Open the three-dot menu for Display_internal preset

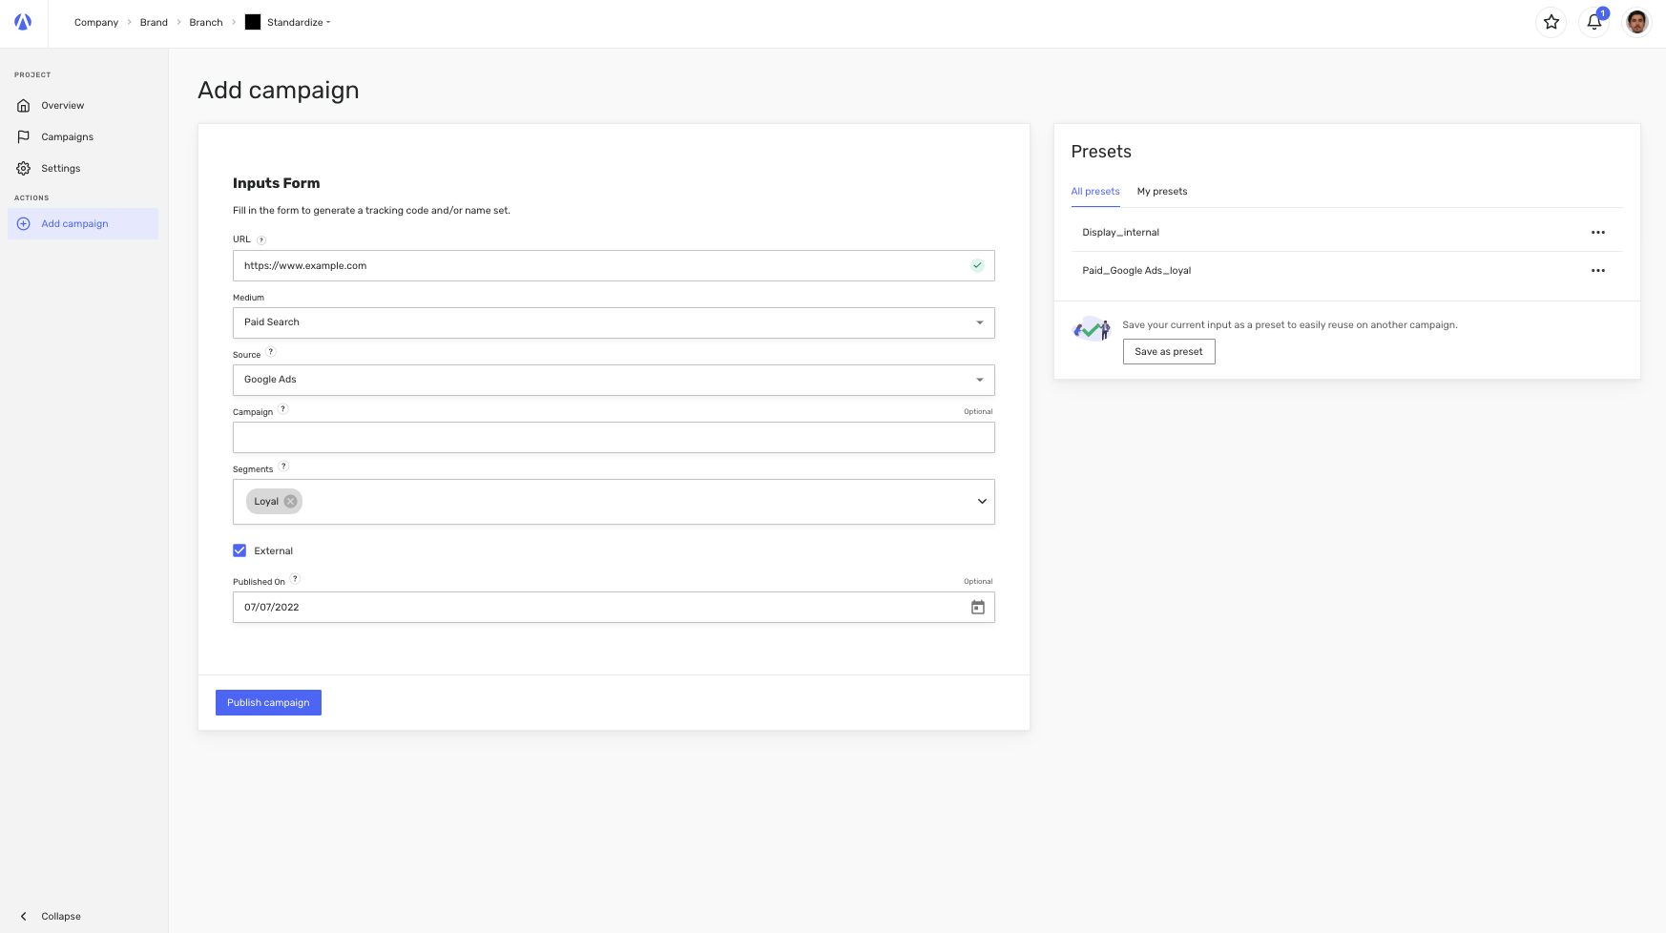(1598, 232)
